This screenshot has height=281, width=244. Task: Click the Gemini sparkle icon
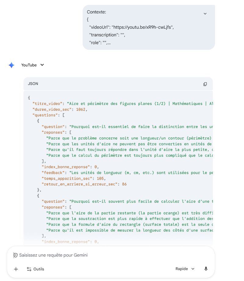[12, 65]
